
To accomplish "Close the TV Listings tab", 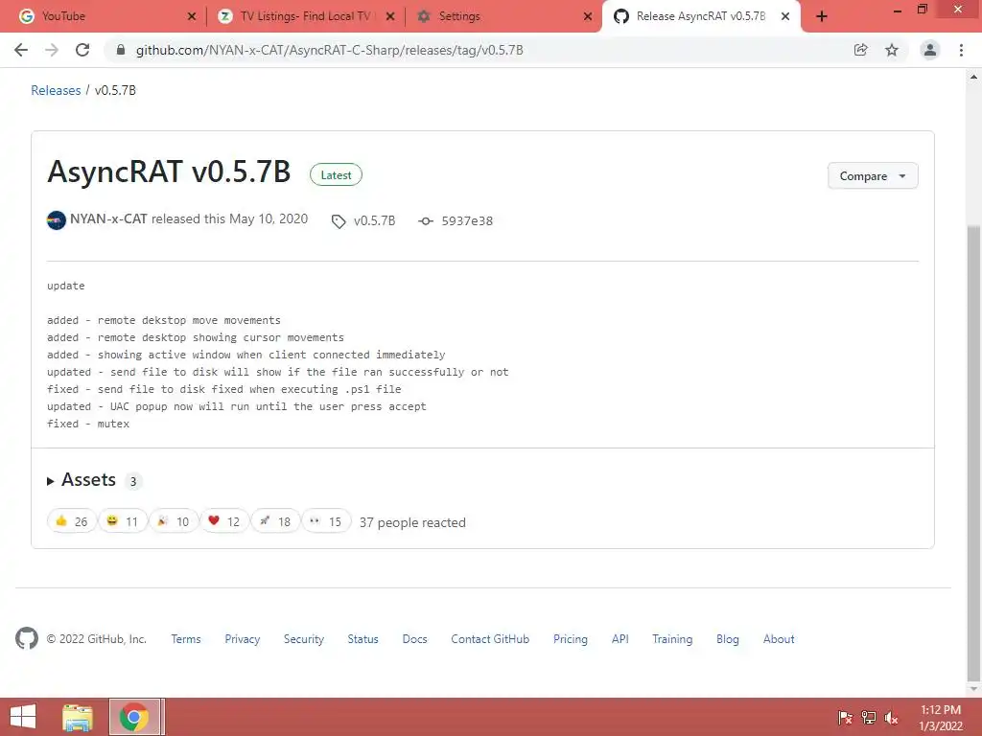I will (x=390, y=16).
